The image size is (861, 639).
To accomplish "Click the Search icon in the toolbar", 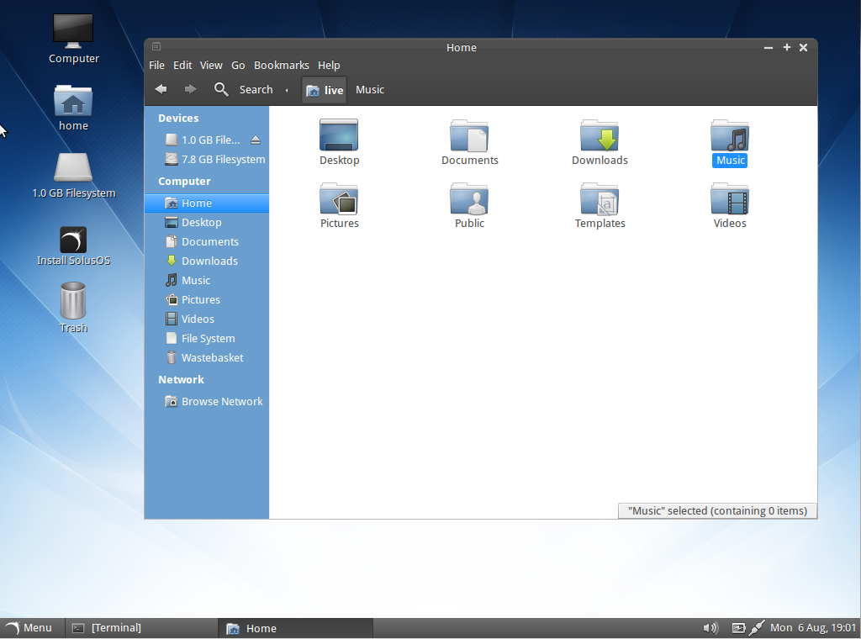I will tap(220, 89).
